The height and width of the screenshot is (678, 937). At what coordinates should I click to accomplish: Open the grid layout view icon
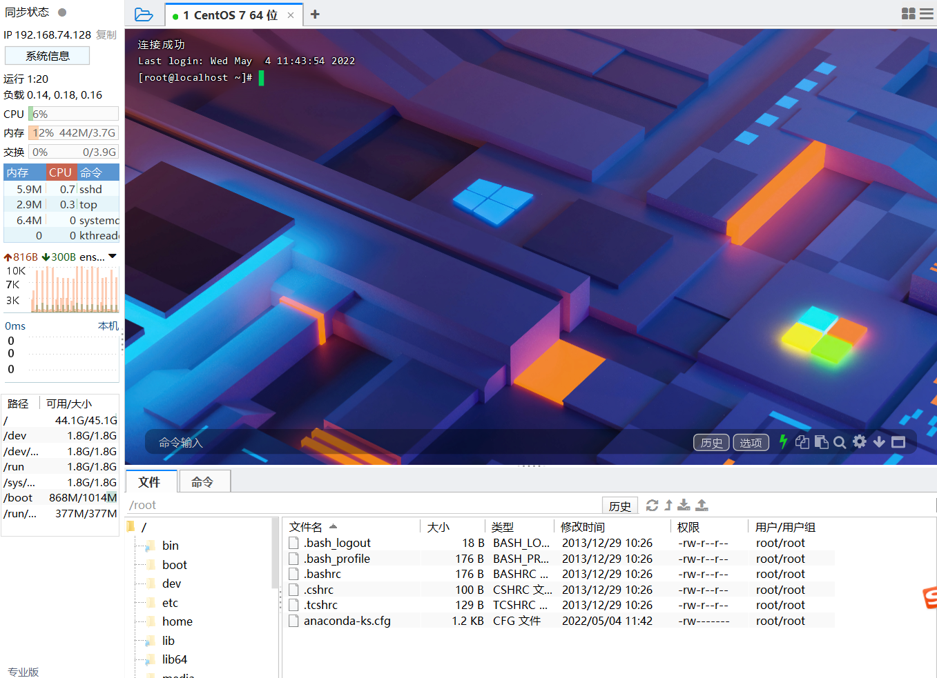[x=909, y=14]
